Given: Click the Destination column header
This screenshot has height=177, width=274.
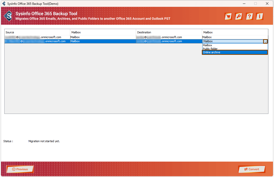Looking at the screenshot, I should point(169,32).
